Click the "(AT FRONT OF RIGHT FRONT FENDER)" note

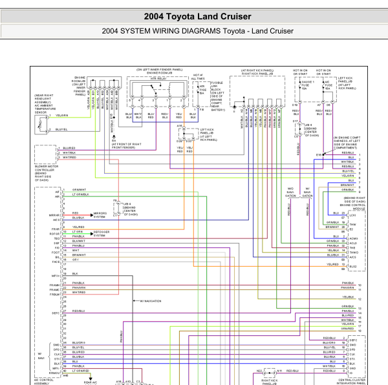tap(126, 146)
